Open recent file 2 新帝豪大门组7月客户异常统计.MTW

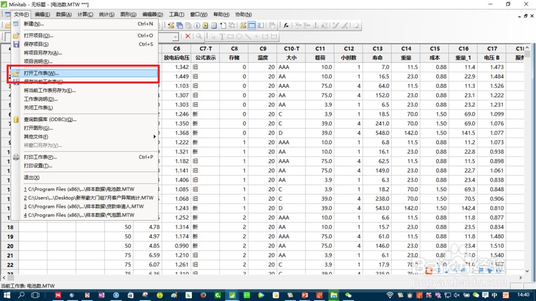[85, 198]
